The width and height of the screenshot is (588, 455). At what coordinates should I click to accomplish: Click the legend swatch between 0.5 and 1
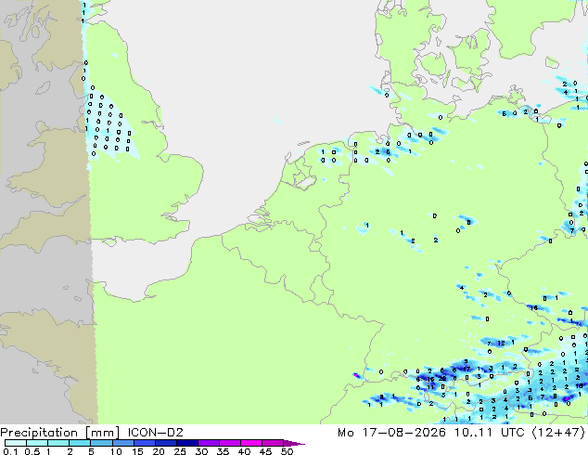point(37,443)
